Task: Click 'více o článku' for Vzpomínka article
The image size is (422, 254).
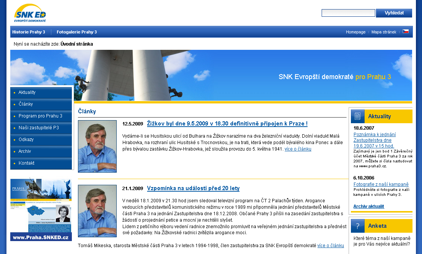Action: 330,246
